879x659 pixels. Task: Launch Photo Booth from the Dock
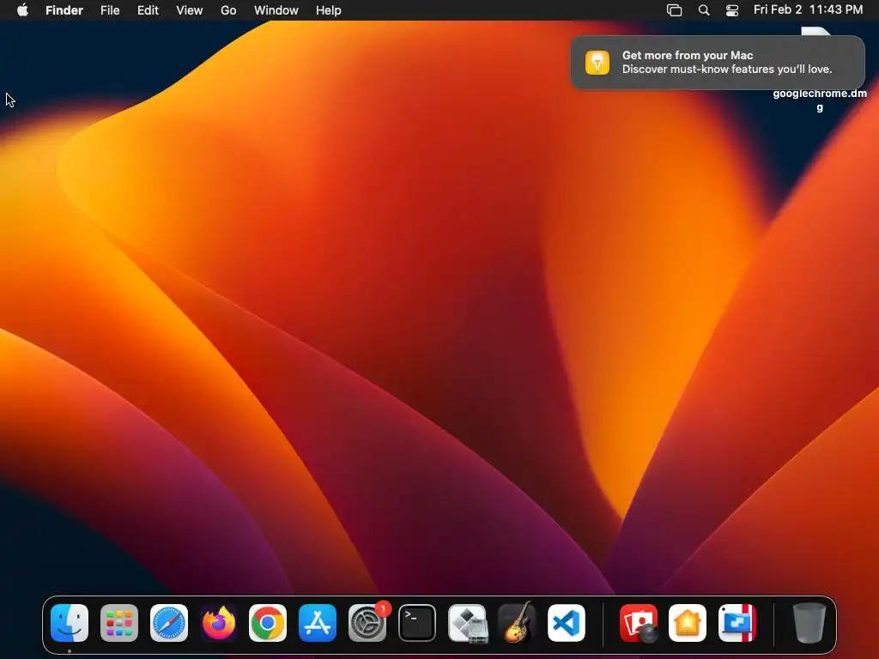pos(639,623)
